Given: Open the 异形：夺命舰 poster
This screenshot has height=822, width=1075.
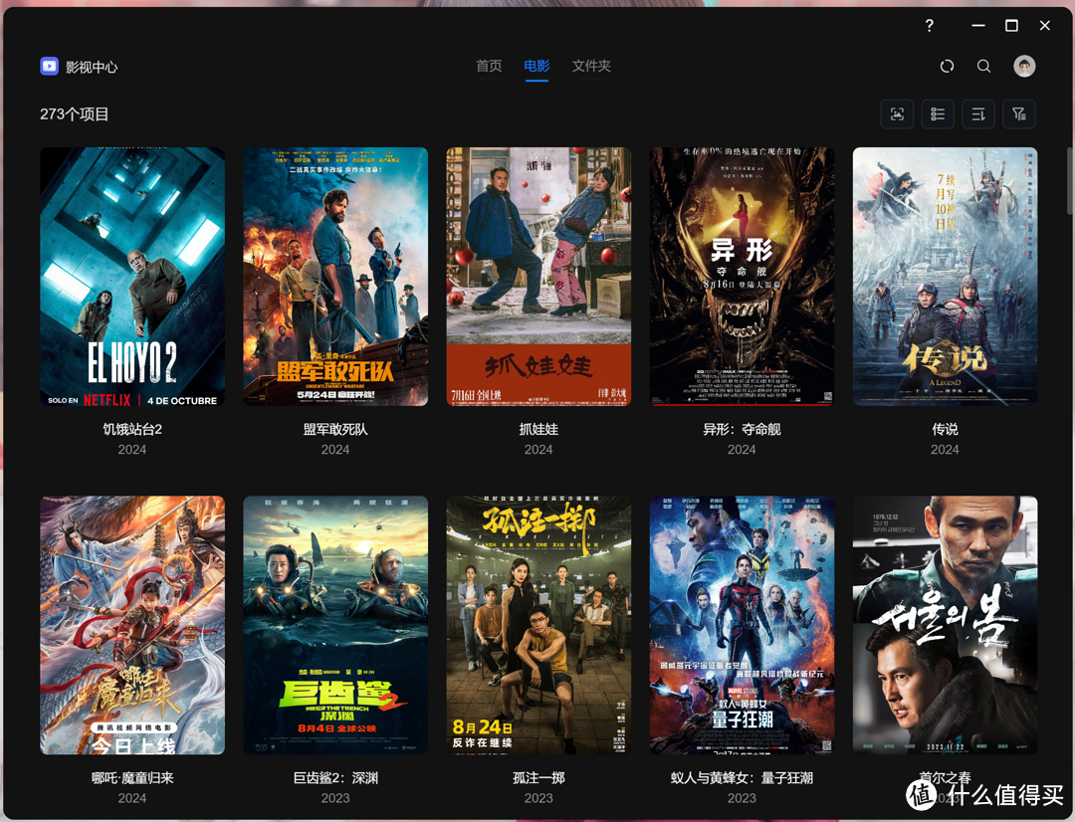Looking at the screenshot, I should [742, 277].
